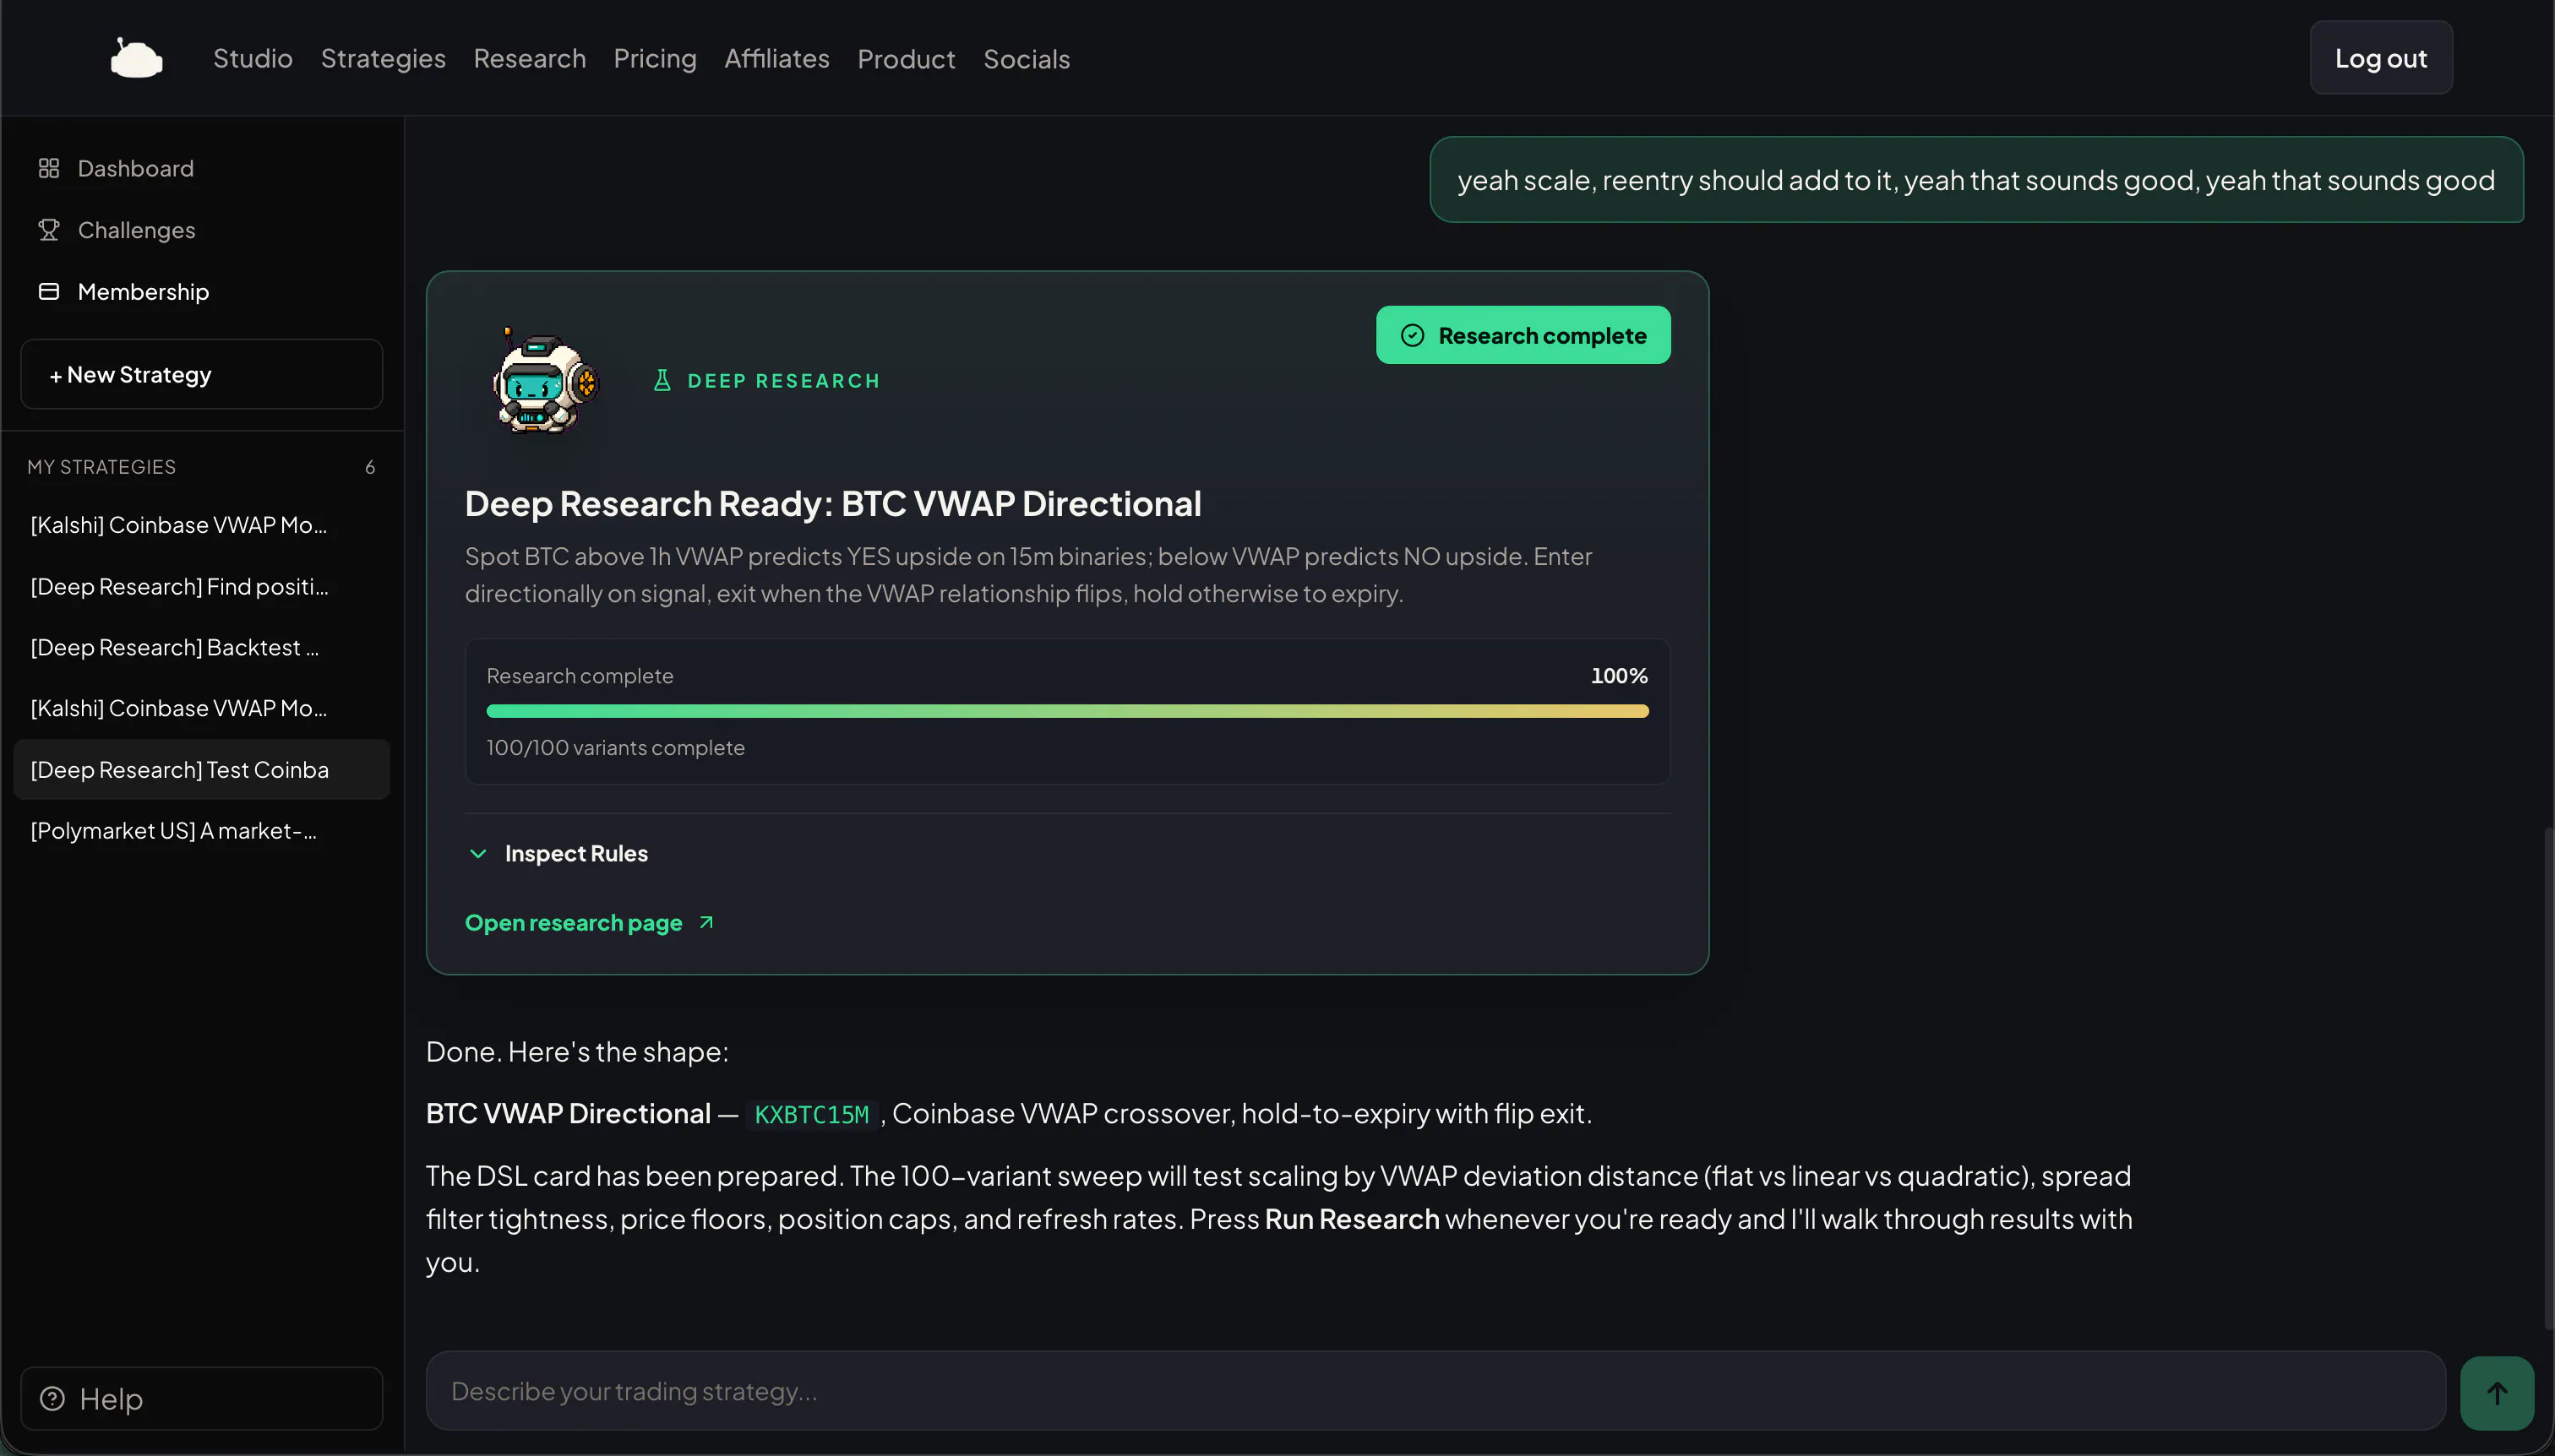Open first '[Kalshi] Coinbase VWAP Mo...' strategy
Screen dimensions: 2555x1456
(201, 525)
